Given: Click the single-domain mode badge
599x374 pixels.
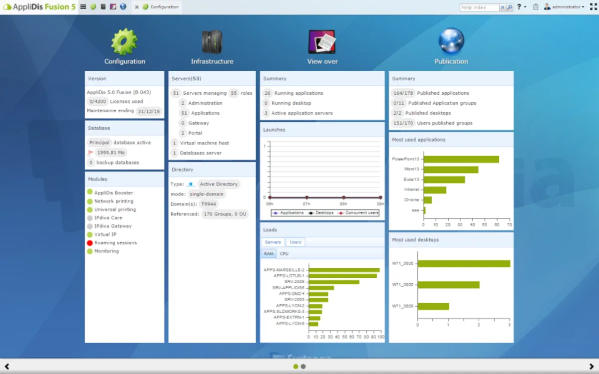Looking at the screenshot, I should coord(207,194).
